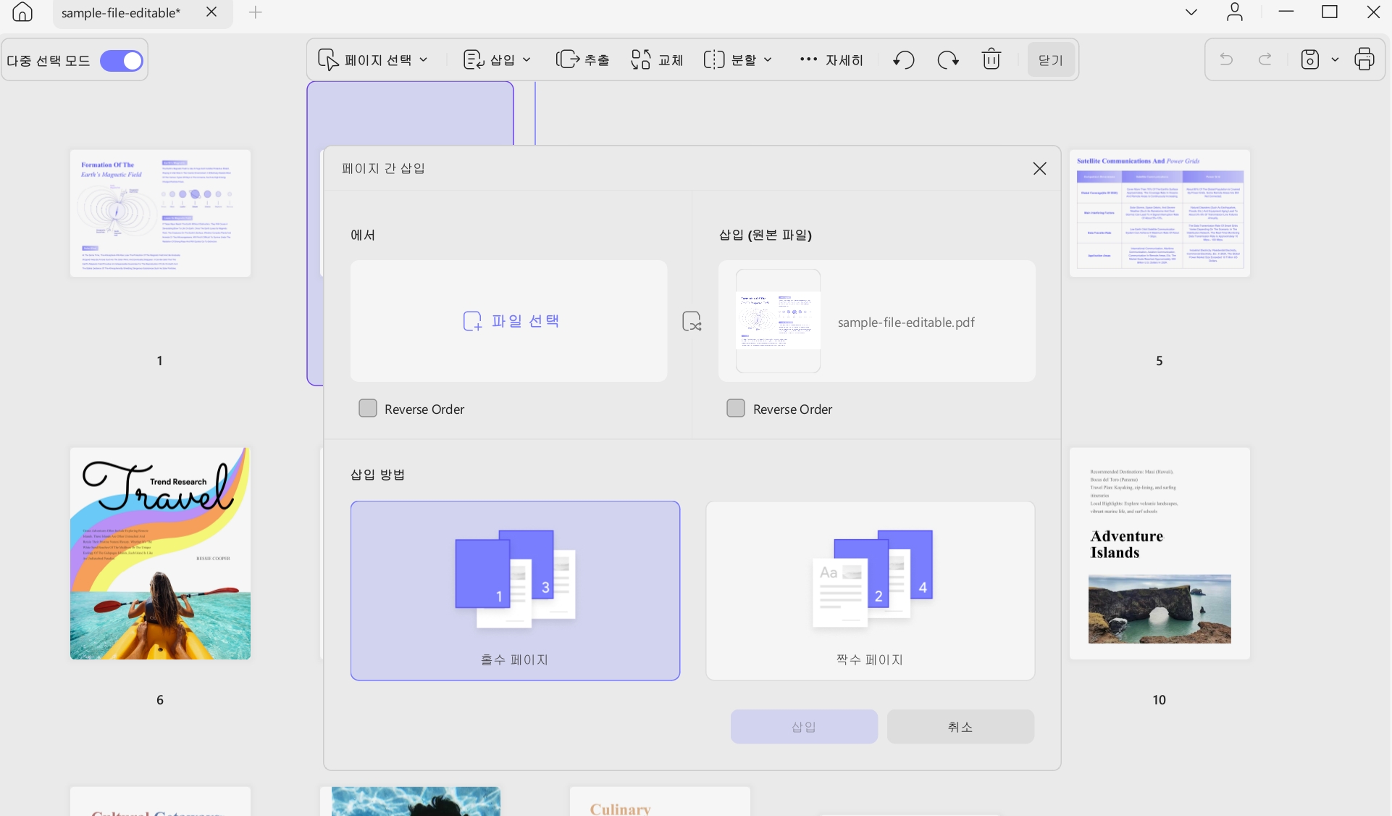The height and width of the screenshot is (816, 1392).
Task: Click the 취소 cancel button
Action: tap(960, 726)
